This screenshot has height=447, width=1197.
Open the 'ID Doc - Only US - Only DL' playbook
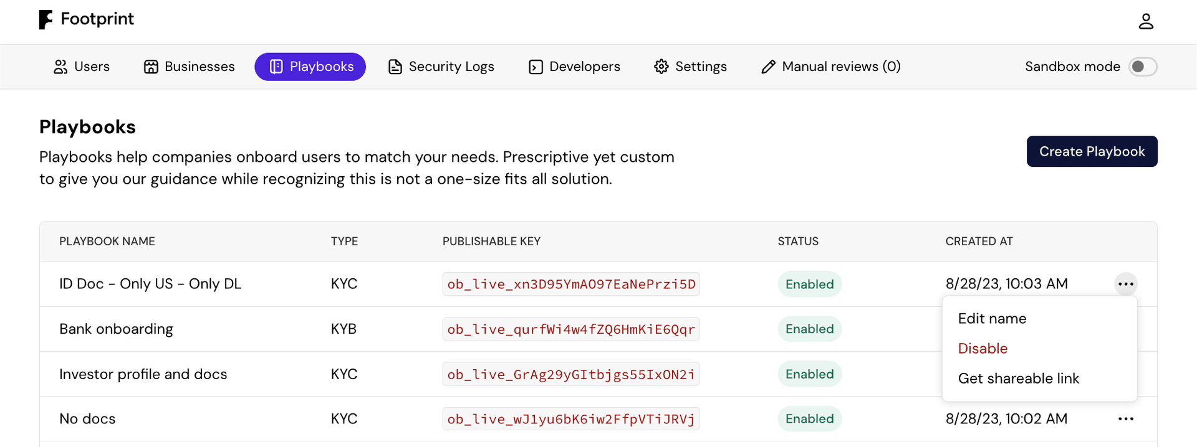click(150, 284)
